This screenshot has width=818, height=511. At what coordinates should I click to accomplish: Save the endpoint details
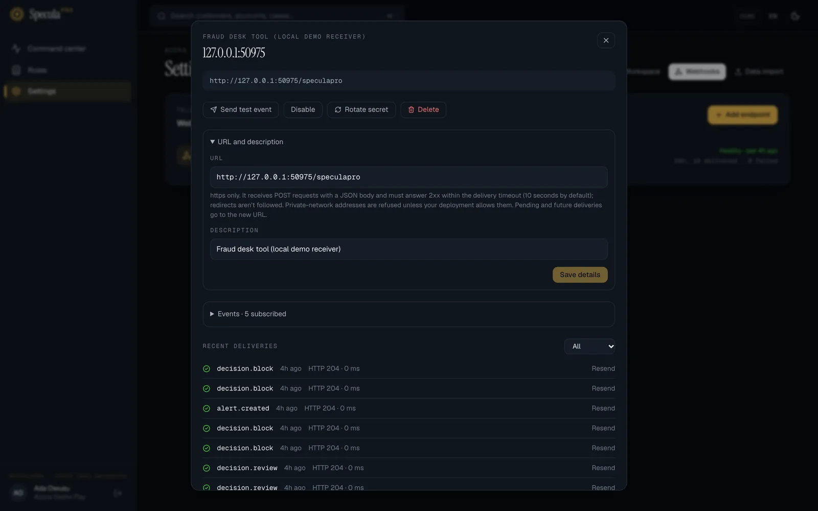[580, 275]
